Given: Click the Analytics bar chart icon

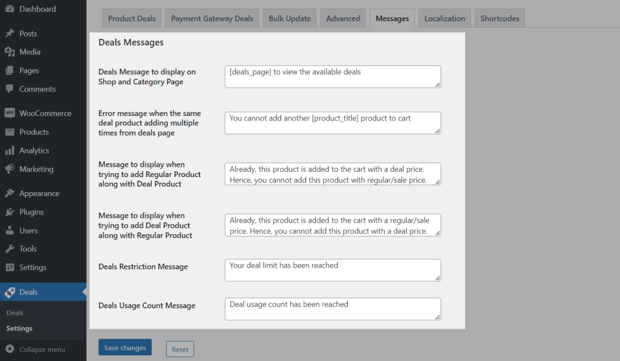Looking at the screenshot, I should (x=10, y=151).
